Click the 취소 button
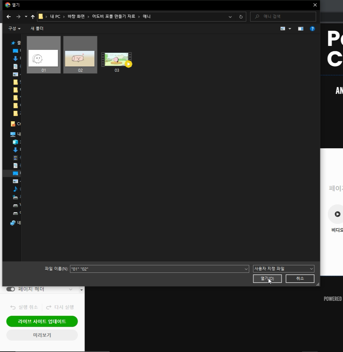This screenshot has height=352, width=343. tap(300, 279)
